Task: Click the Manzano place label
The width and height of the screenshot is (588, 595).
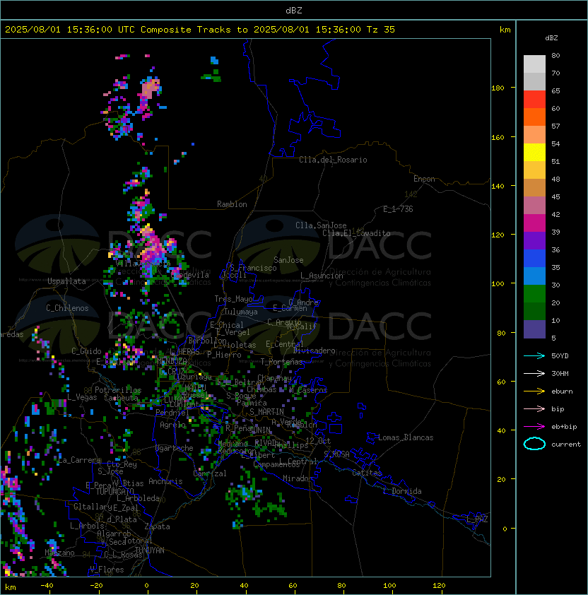Action: 59,553
